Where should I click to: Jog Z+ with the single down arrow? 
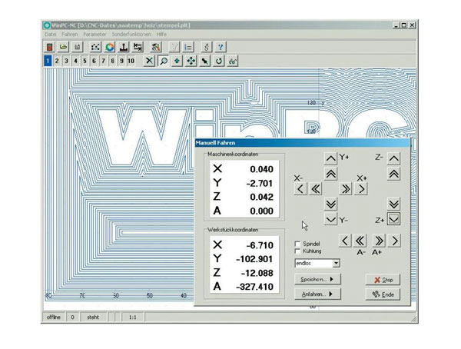coord(394,219)
